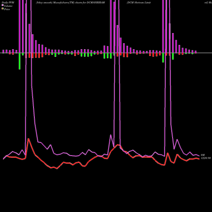
Task: Click the MunafaSutra charts for DCMSHRIRAM heading
Action: (70, 3)
